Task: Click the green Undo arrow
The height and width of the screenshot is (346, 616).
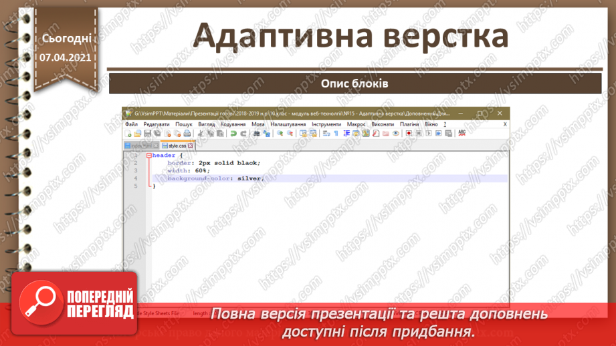Action: pos(233,134)
